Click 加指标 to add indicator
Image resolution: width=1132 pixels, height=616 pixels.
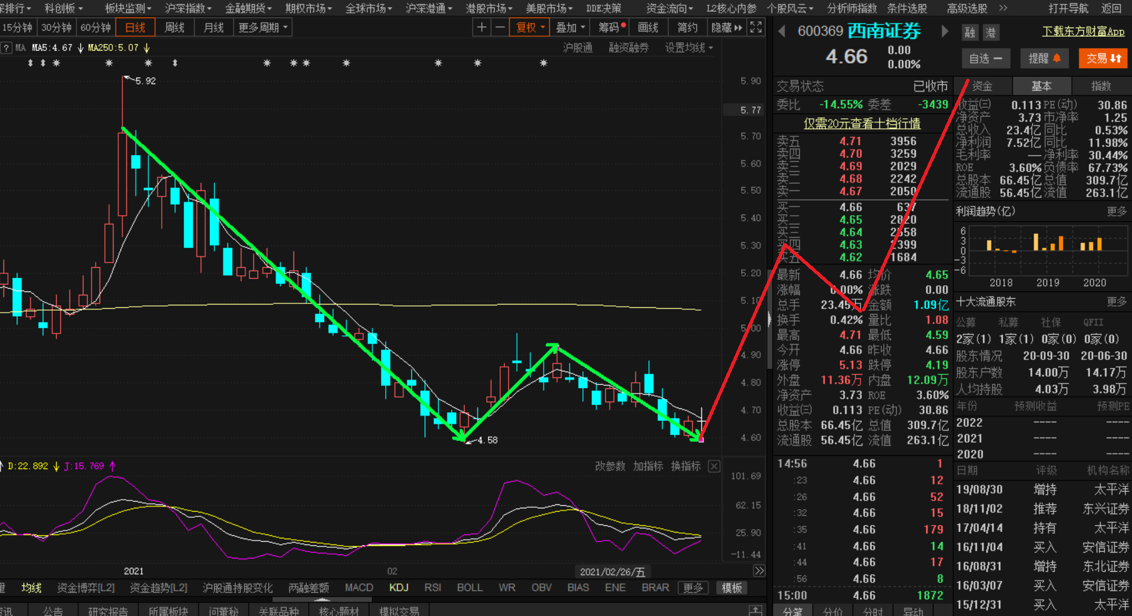[648, 466]
